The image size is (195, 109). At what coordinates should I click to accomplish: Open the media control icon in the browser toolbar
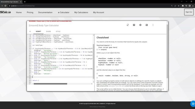(186, 6)
